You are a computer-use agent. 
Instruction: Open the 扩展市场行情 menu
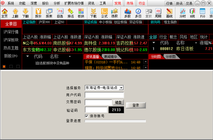pos(74,3)
